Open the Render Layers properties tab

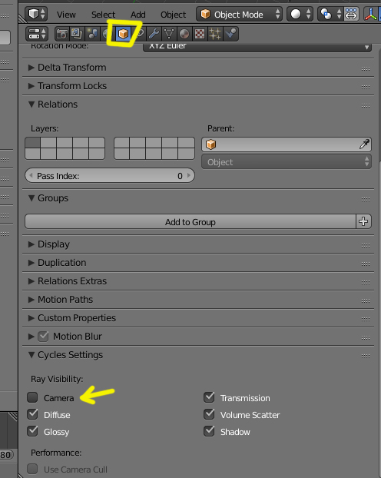[x=77, y=34]
